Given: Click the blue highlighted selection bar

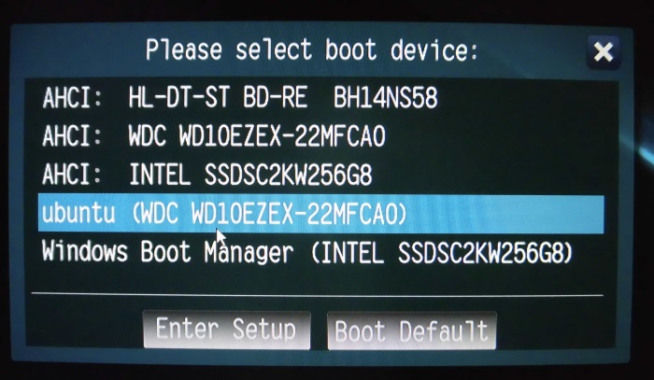Looking at the screenshot, I should (x=320, y=214).
